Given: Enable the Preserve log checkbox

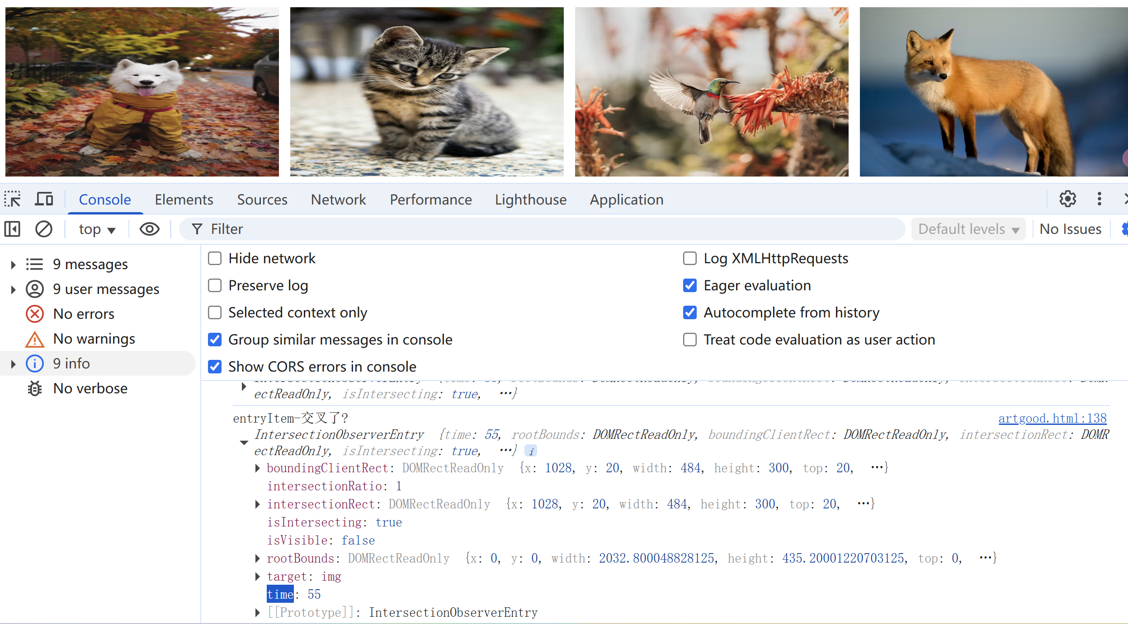Looking at the screenshot, I should tap(215, 285).
